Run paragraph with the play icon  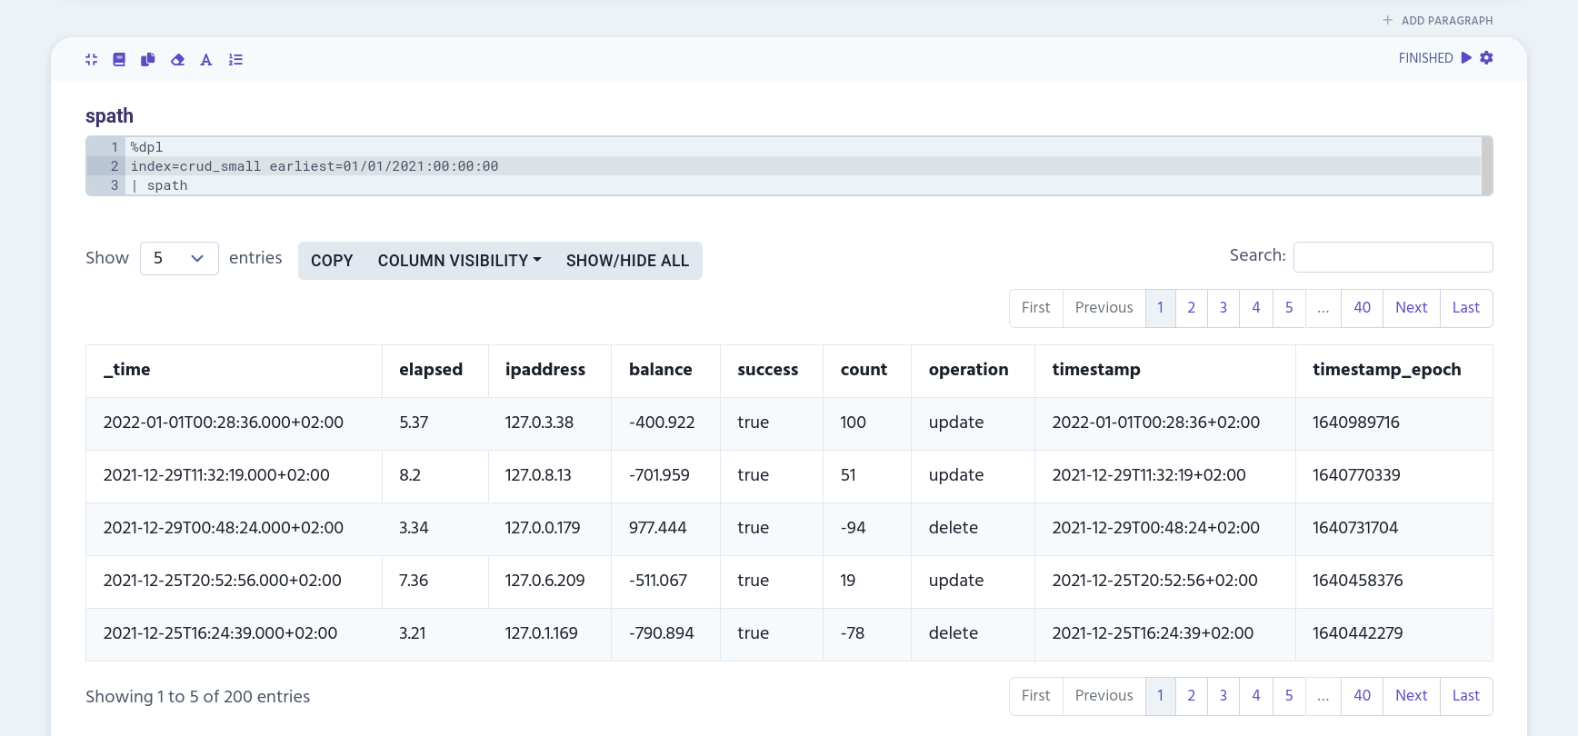[x=1466, y=57]
